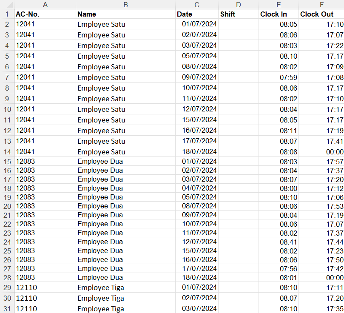This screenshot has height=313, width=344.
Task: Select date 05/07/2024 in row 5
Action: pos(197,56)
